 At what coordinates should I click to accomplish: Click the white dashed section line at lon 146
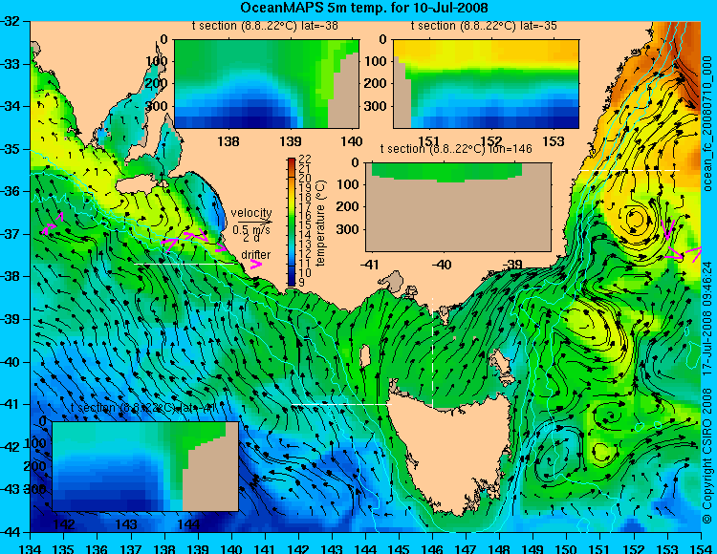[432, 353]
